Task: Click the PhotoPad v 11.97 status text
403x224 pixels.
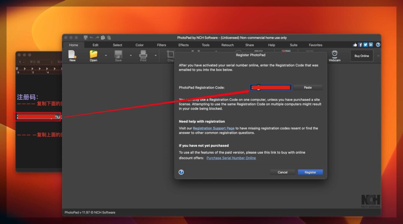Action: pyautogui.click(x=90, y=213)
